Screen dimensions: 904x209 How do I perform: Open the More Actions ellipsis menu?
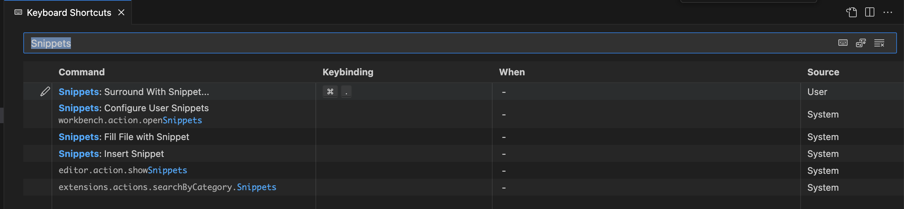tap(888, 12)
